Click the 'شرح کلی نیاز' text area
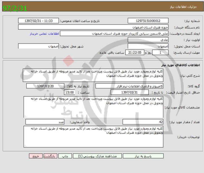 (x=93, y=75)
